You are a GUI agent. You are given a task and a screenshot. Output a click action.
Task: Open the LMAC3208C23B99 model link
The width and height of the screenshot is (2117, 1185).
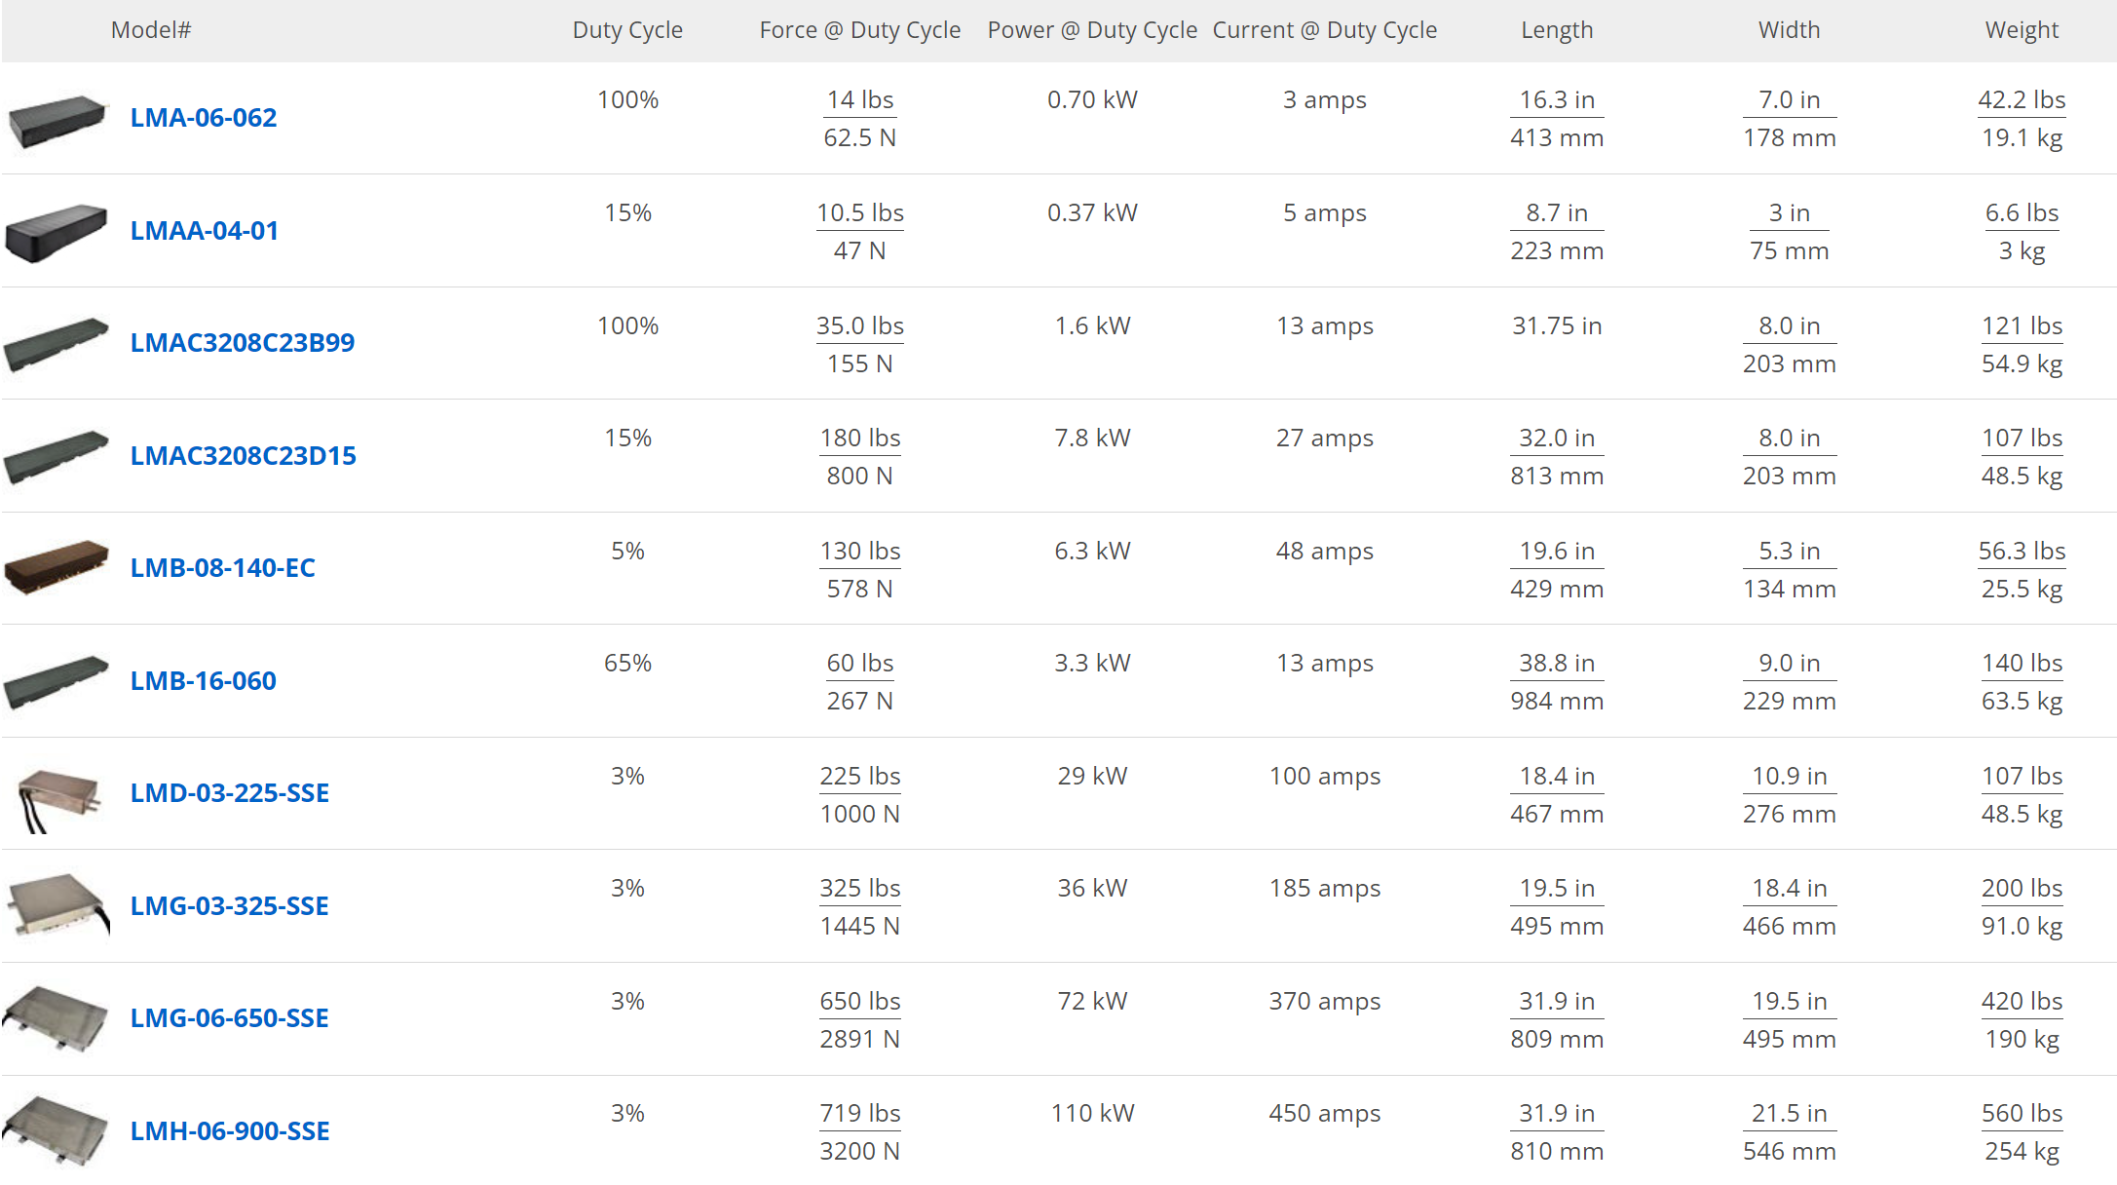click(x=243, y=343)
